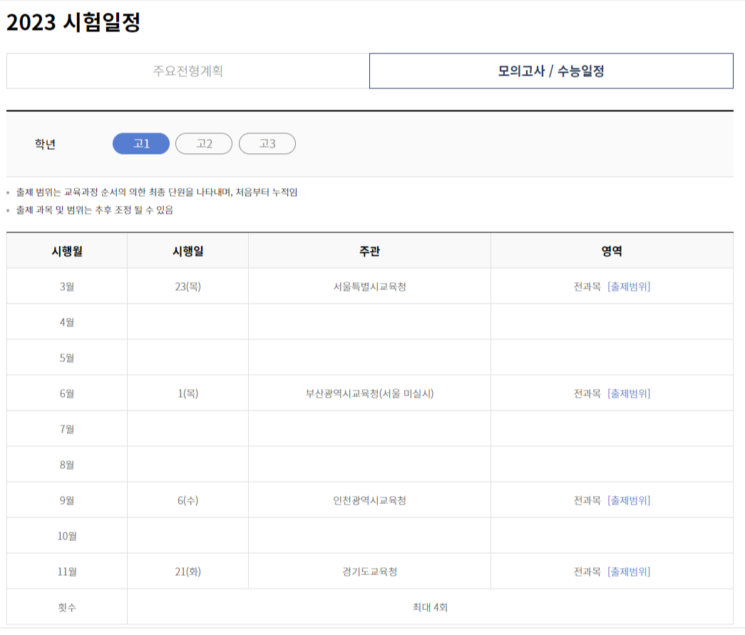
Task: Switch to the 주요전형계획 tab
Action: pos(187,71)
